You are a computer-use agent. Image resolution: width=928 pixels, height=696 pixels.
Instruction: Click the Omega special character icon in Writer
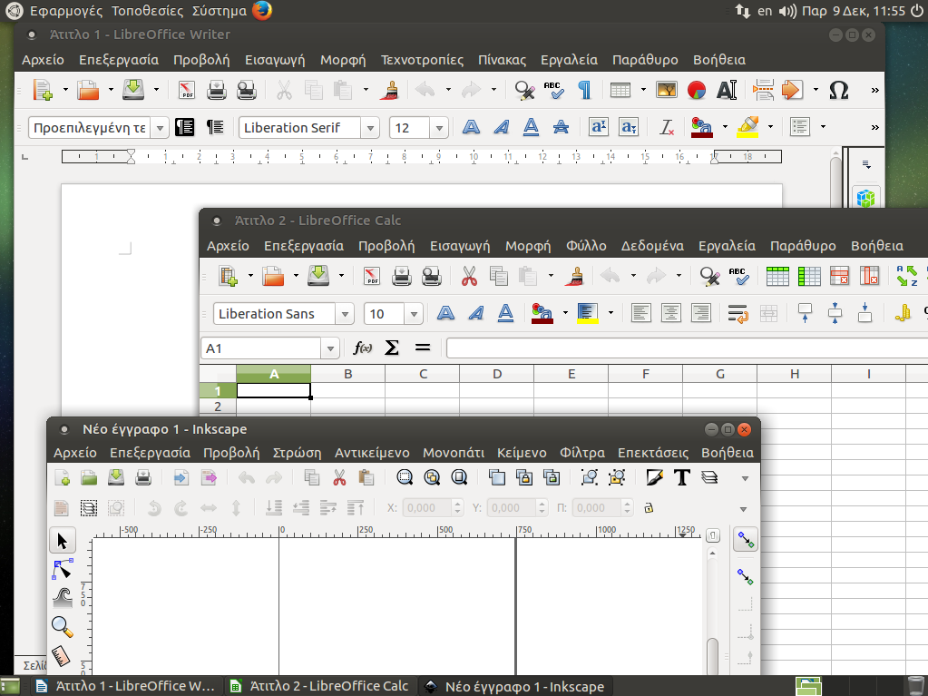[x=839, y=90]
